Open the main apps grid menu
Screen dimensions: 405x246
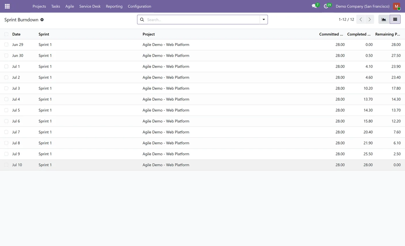tap(7, 6)
